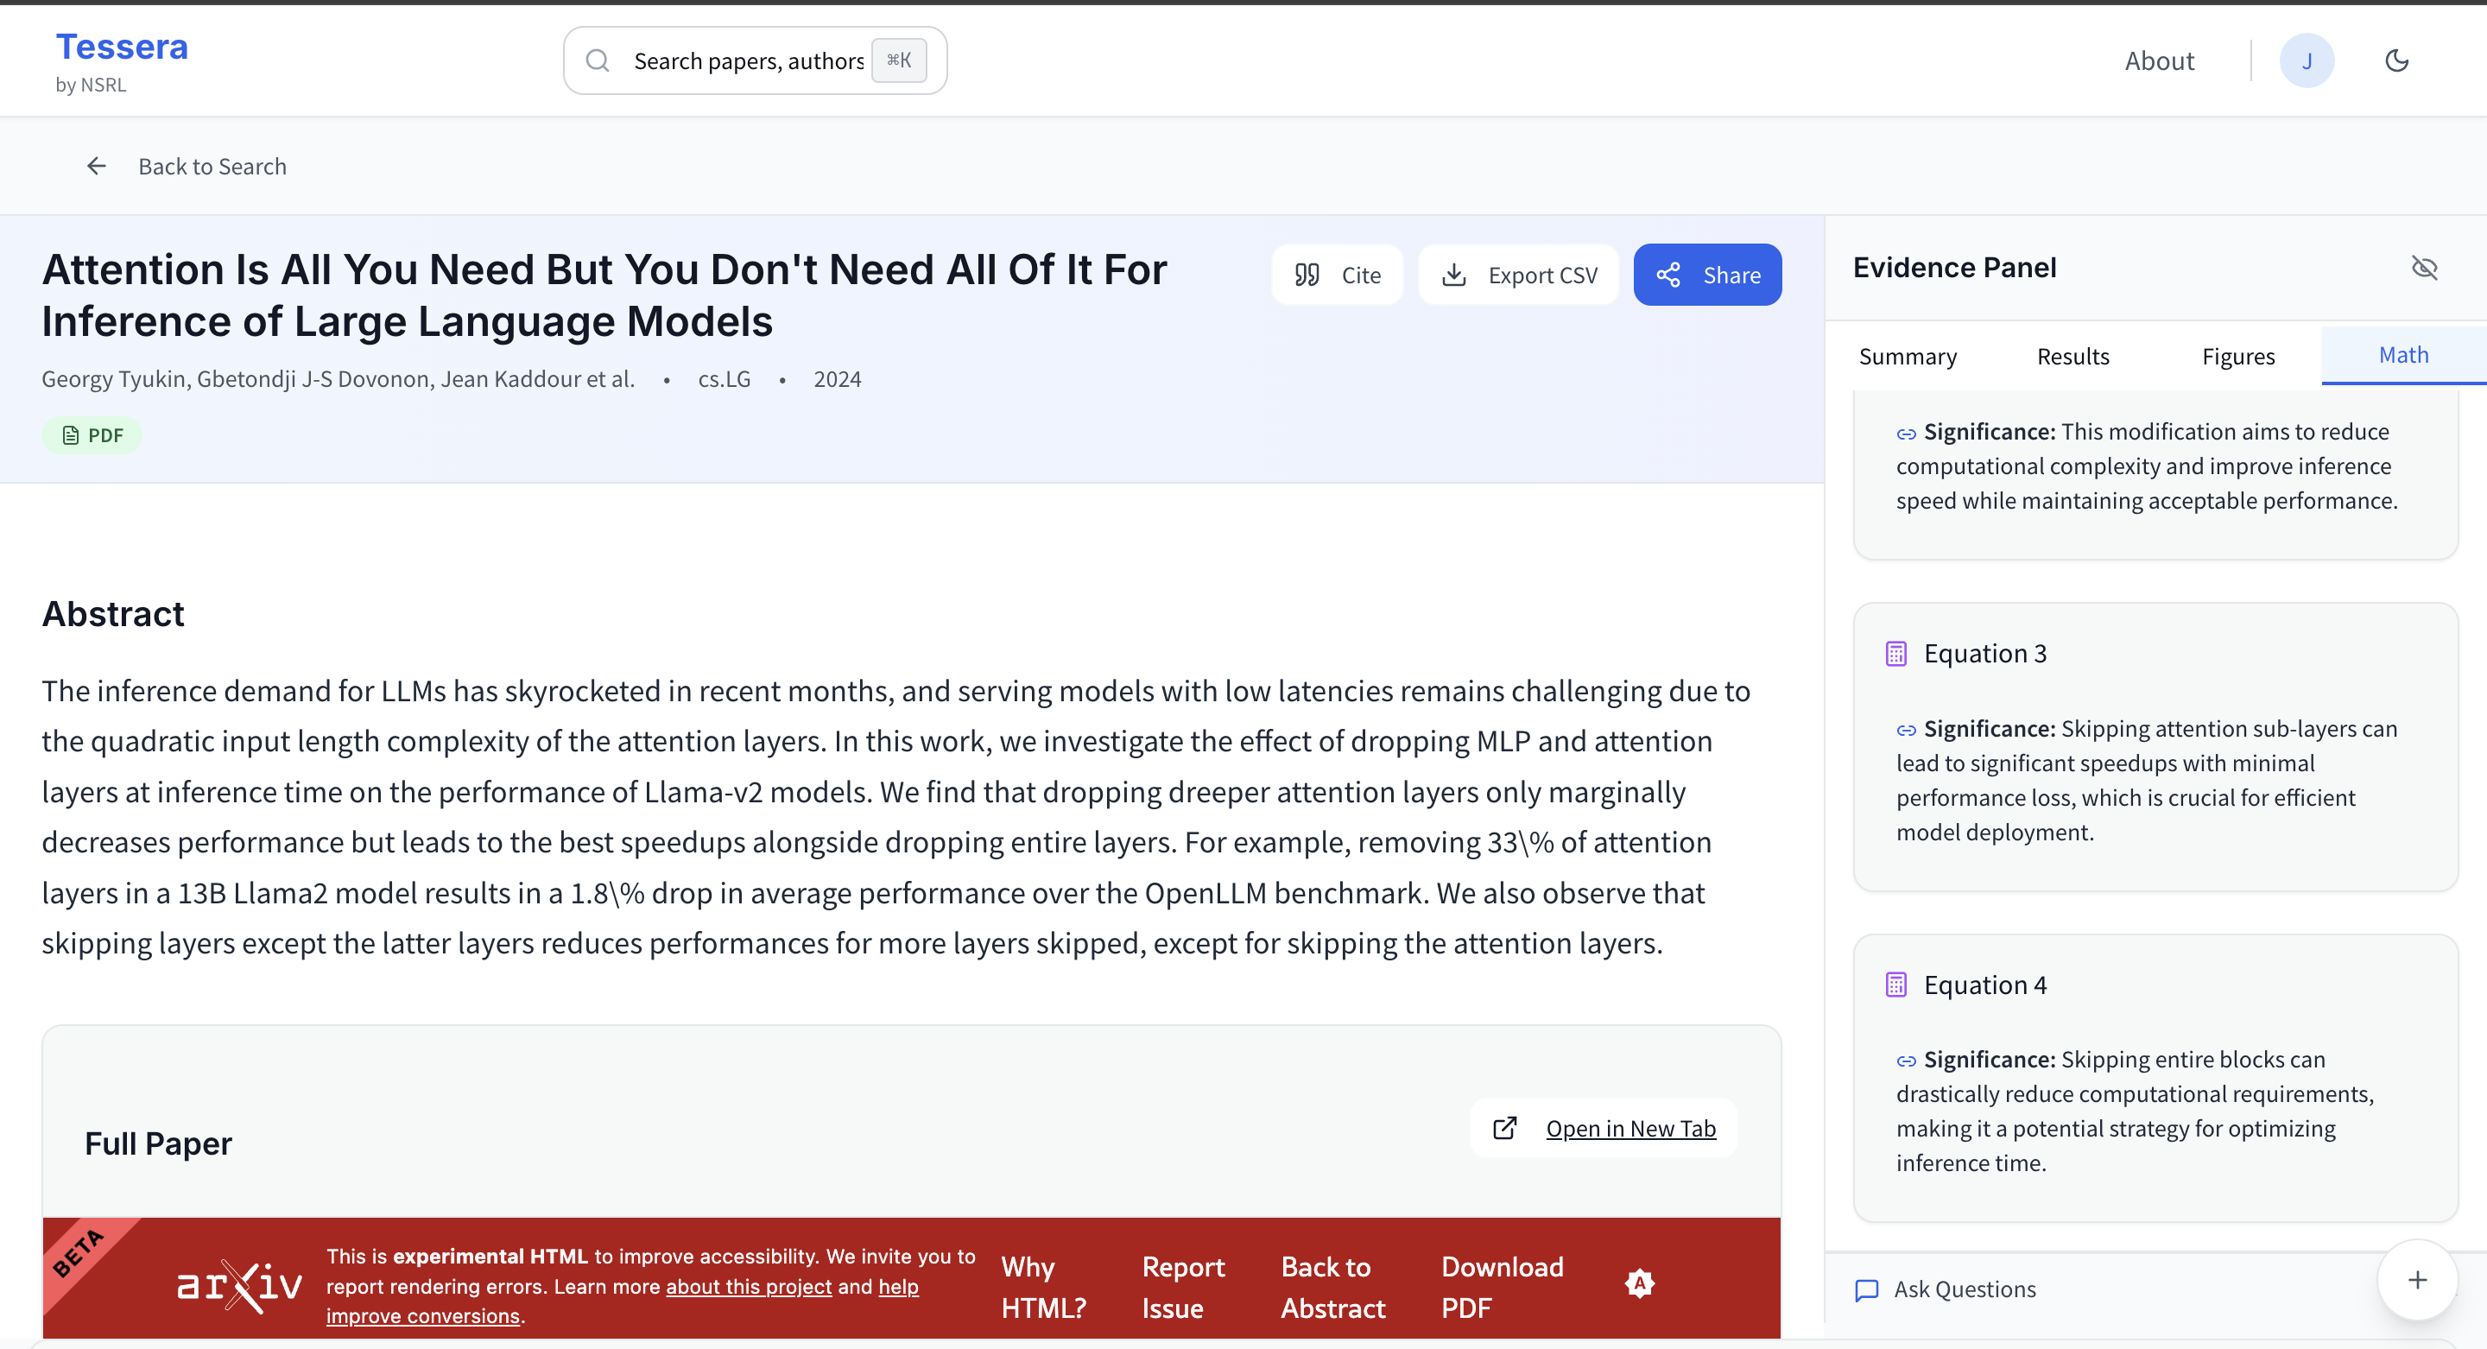Click the Equation 4 calculator icon
This screenshot has height=1349, width=2487.
pos(1895,985)
